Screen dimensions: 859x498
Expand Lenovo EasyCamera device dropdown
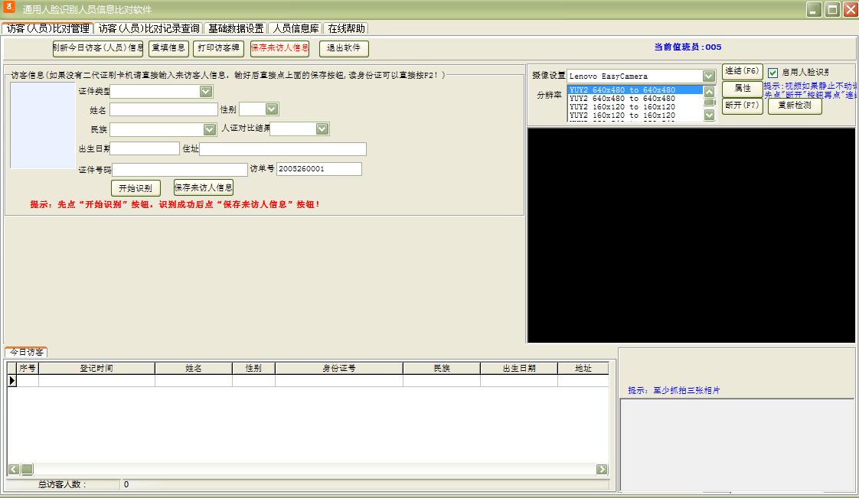[x=709, y=76]
